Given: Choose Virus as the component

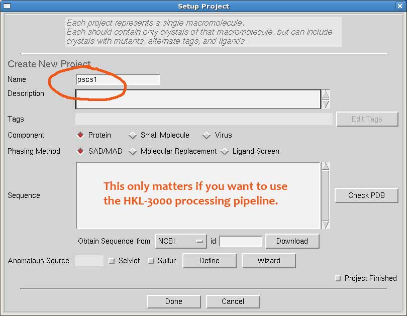Looking at the screenshot, I should click(x=207, y=135).
